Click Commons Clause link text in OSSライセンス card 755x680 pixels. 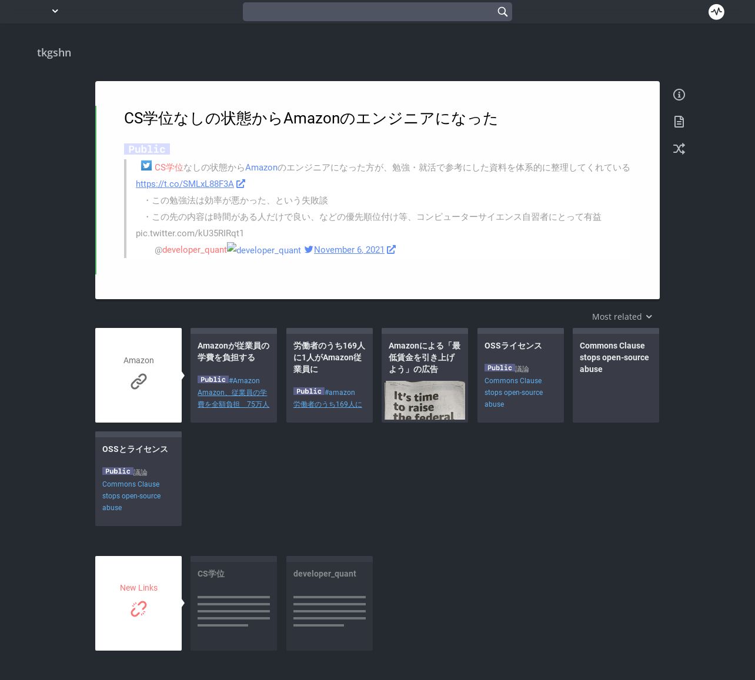513,393
